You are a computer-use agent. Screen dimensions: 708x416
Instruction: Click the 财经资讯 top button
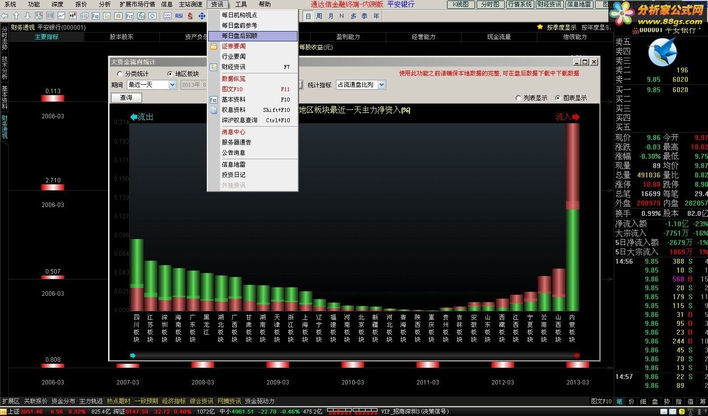(x=549, y=4)
